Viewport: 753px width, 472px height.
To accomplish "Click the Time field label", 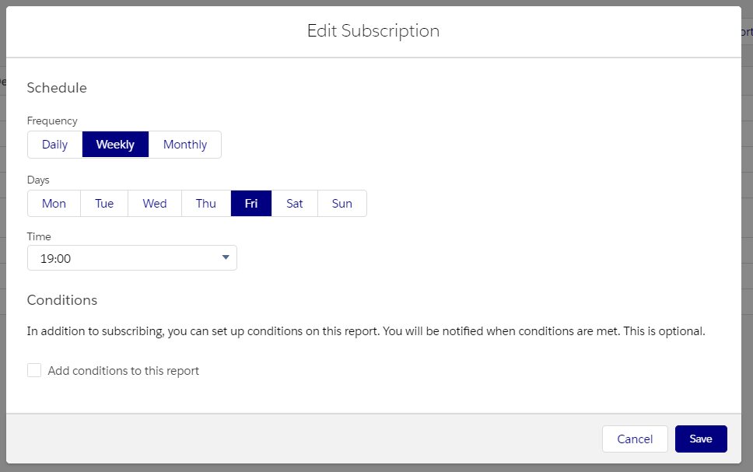I will pos(39,236).
